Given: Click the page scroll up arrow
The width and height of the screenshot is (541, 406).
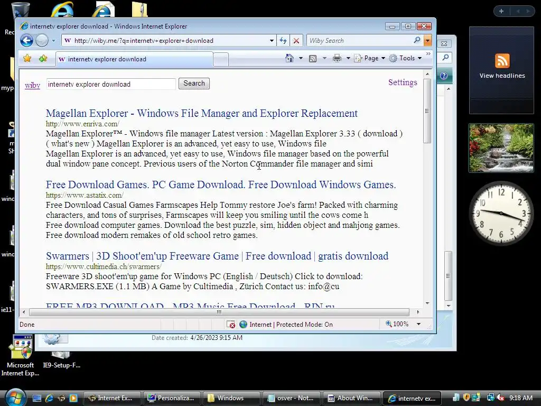Looking at the screenshot, I should 427,74.
